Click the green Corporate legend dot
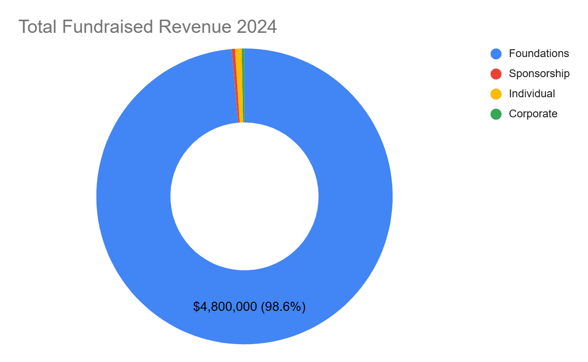The width and height of the screenshot is (588, 362). point(496,114)
